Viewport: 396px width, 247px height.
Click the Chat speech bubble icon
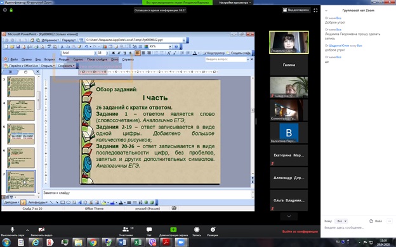149,229
